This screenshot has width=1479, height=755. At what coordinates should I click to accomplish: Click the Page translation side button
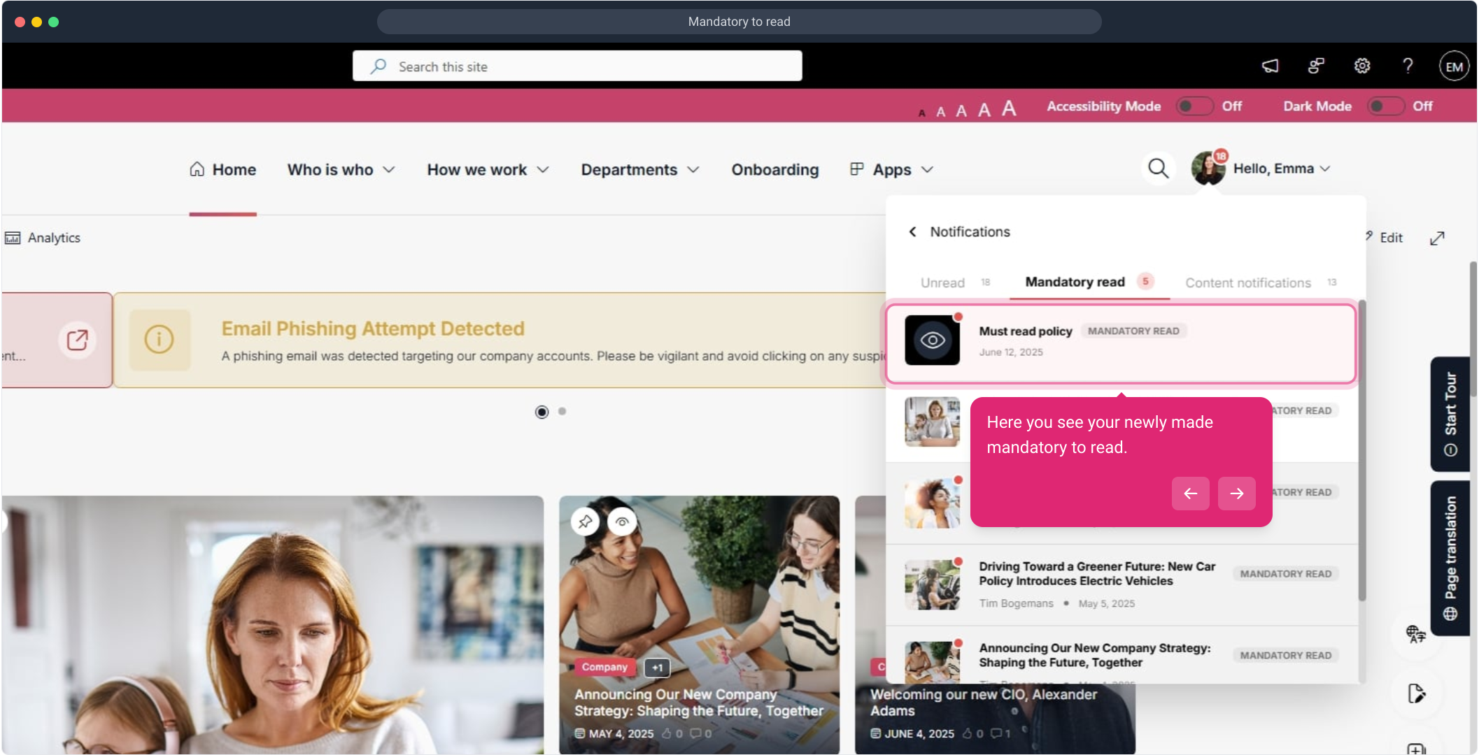pyautogui.click(x=1450, y=558)
